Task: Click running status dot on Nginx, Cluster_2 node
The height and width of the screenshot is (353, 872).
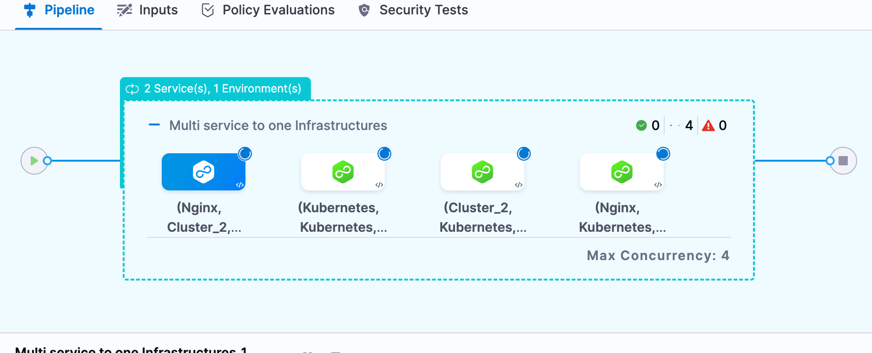Action: pyautogui.click(x=245, y=154)
